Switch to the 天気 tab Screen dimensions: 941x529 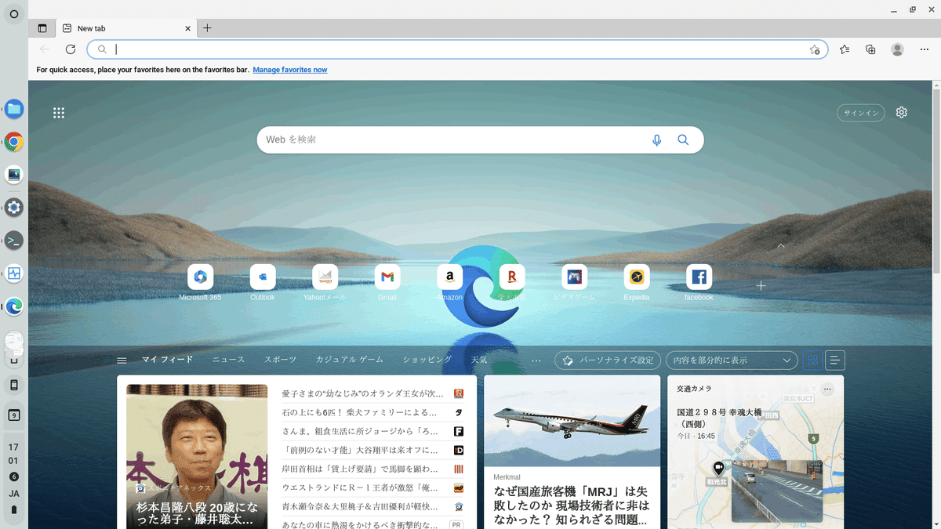point(479,360)
